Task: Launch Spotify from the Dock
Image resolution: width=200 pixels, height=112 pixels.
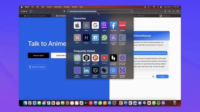Action: point(158,103)
